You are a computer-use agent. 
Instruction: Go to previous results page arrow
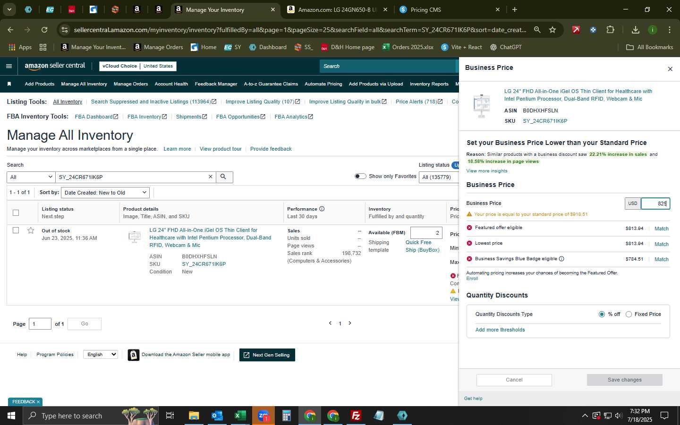coord(330,323)
